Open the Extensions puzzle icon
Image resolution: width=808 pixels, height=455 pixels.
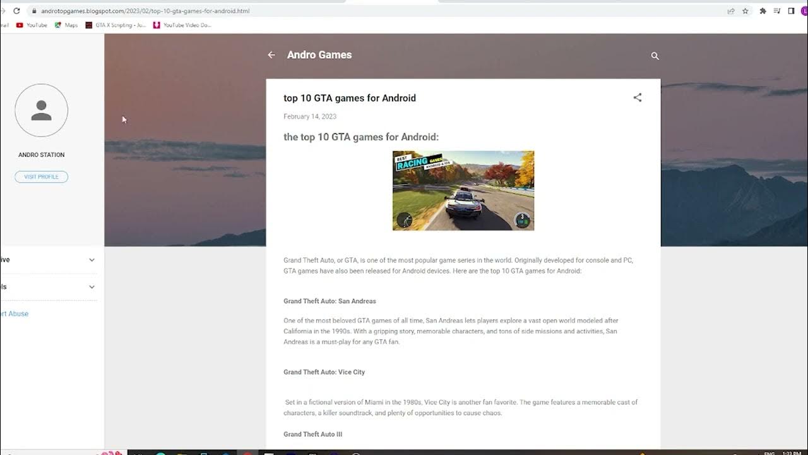(x=763, y=11)
